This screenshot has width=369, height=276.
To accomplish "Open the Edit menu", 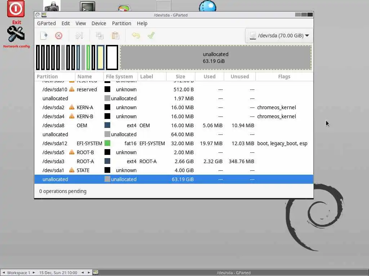I will coord(66,23).
